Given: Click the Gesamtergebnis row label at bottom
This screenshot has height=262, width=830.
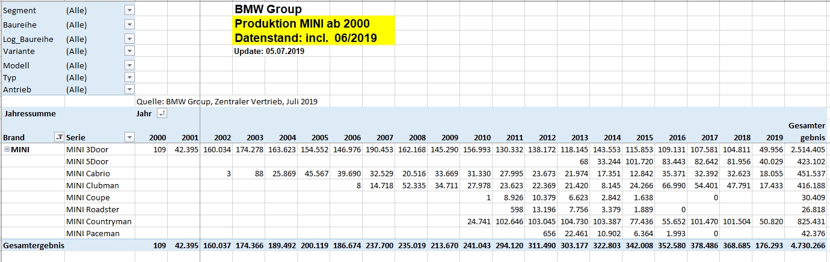Looking at the screenshot, I should pos(34,245).
